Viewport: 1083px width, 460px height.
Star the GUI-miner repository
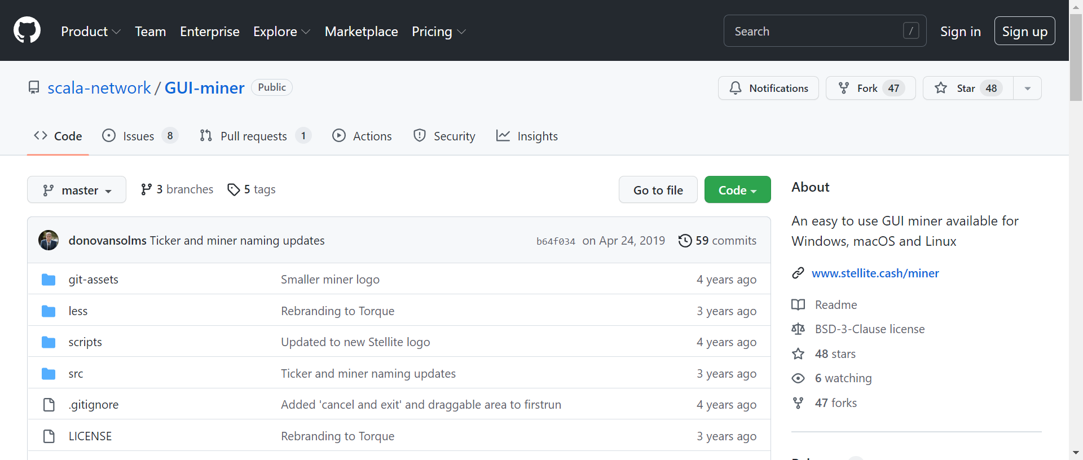(x=968, y=89)
